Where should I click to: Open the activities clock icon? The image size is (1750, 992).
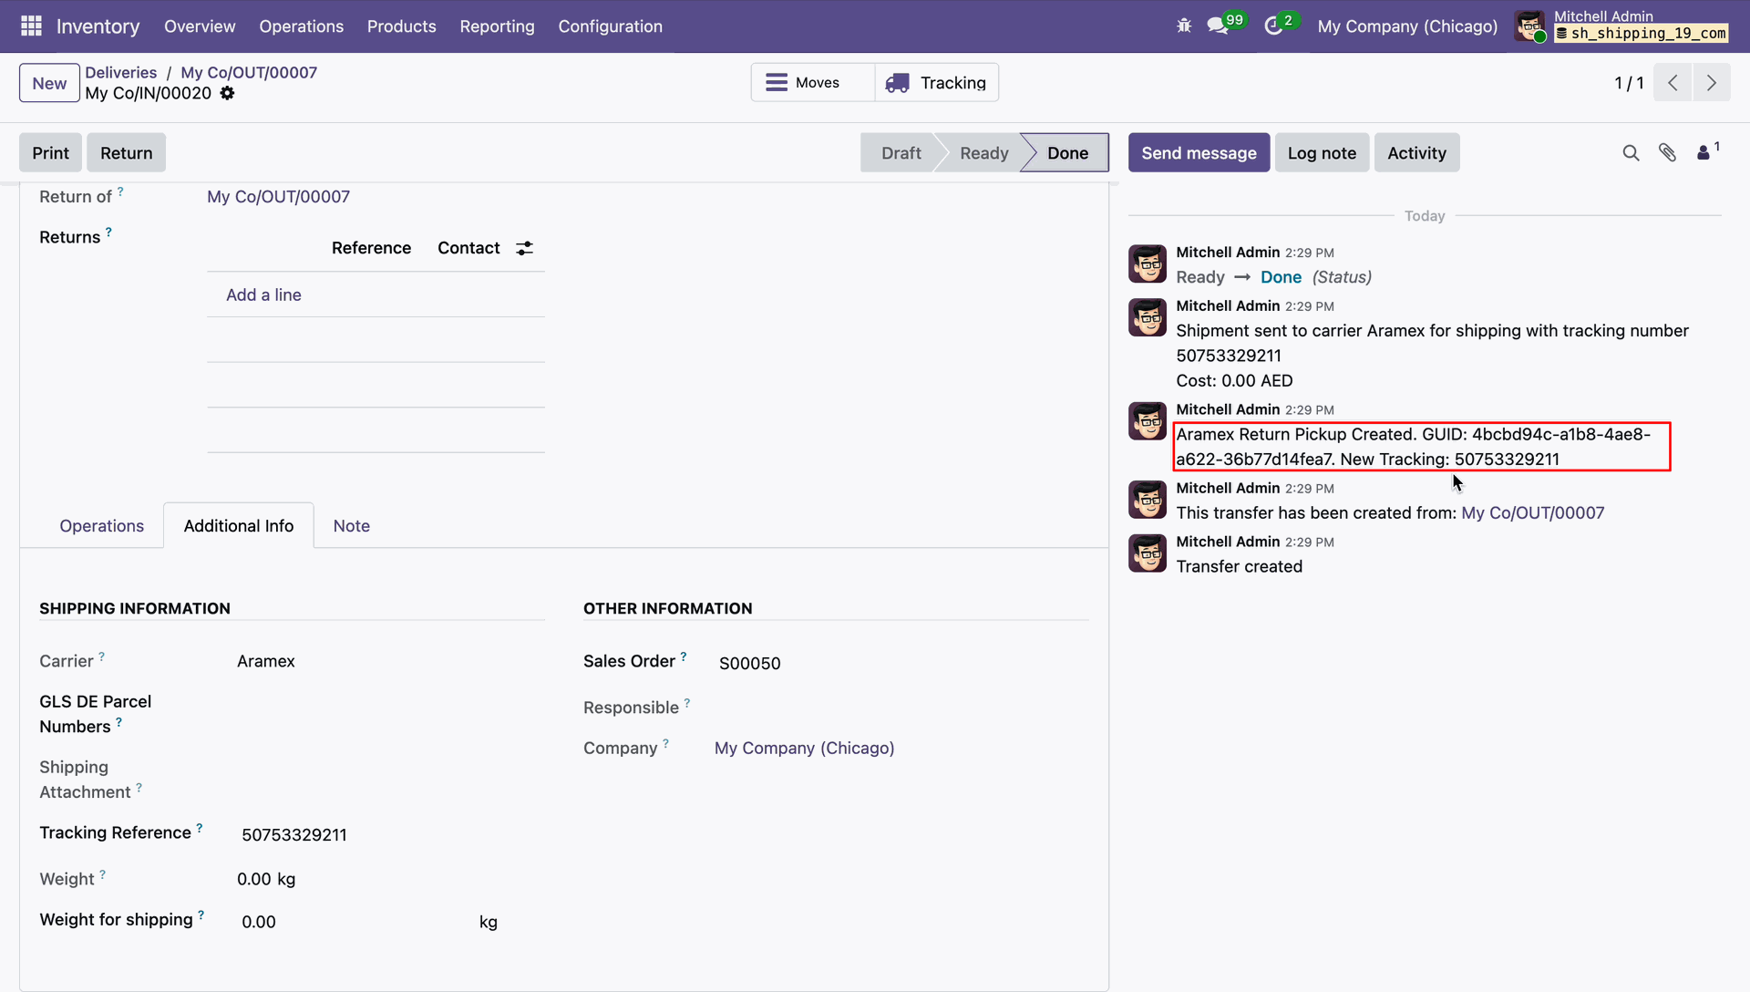point(1273,26)
